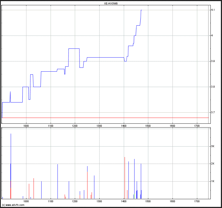The width and height of the screenshot is (222, 208).
Task: Click the price line peak at 4.1
Action: point(141,10)
